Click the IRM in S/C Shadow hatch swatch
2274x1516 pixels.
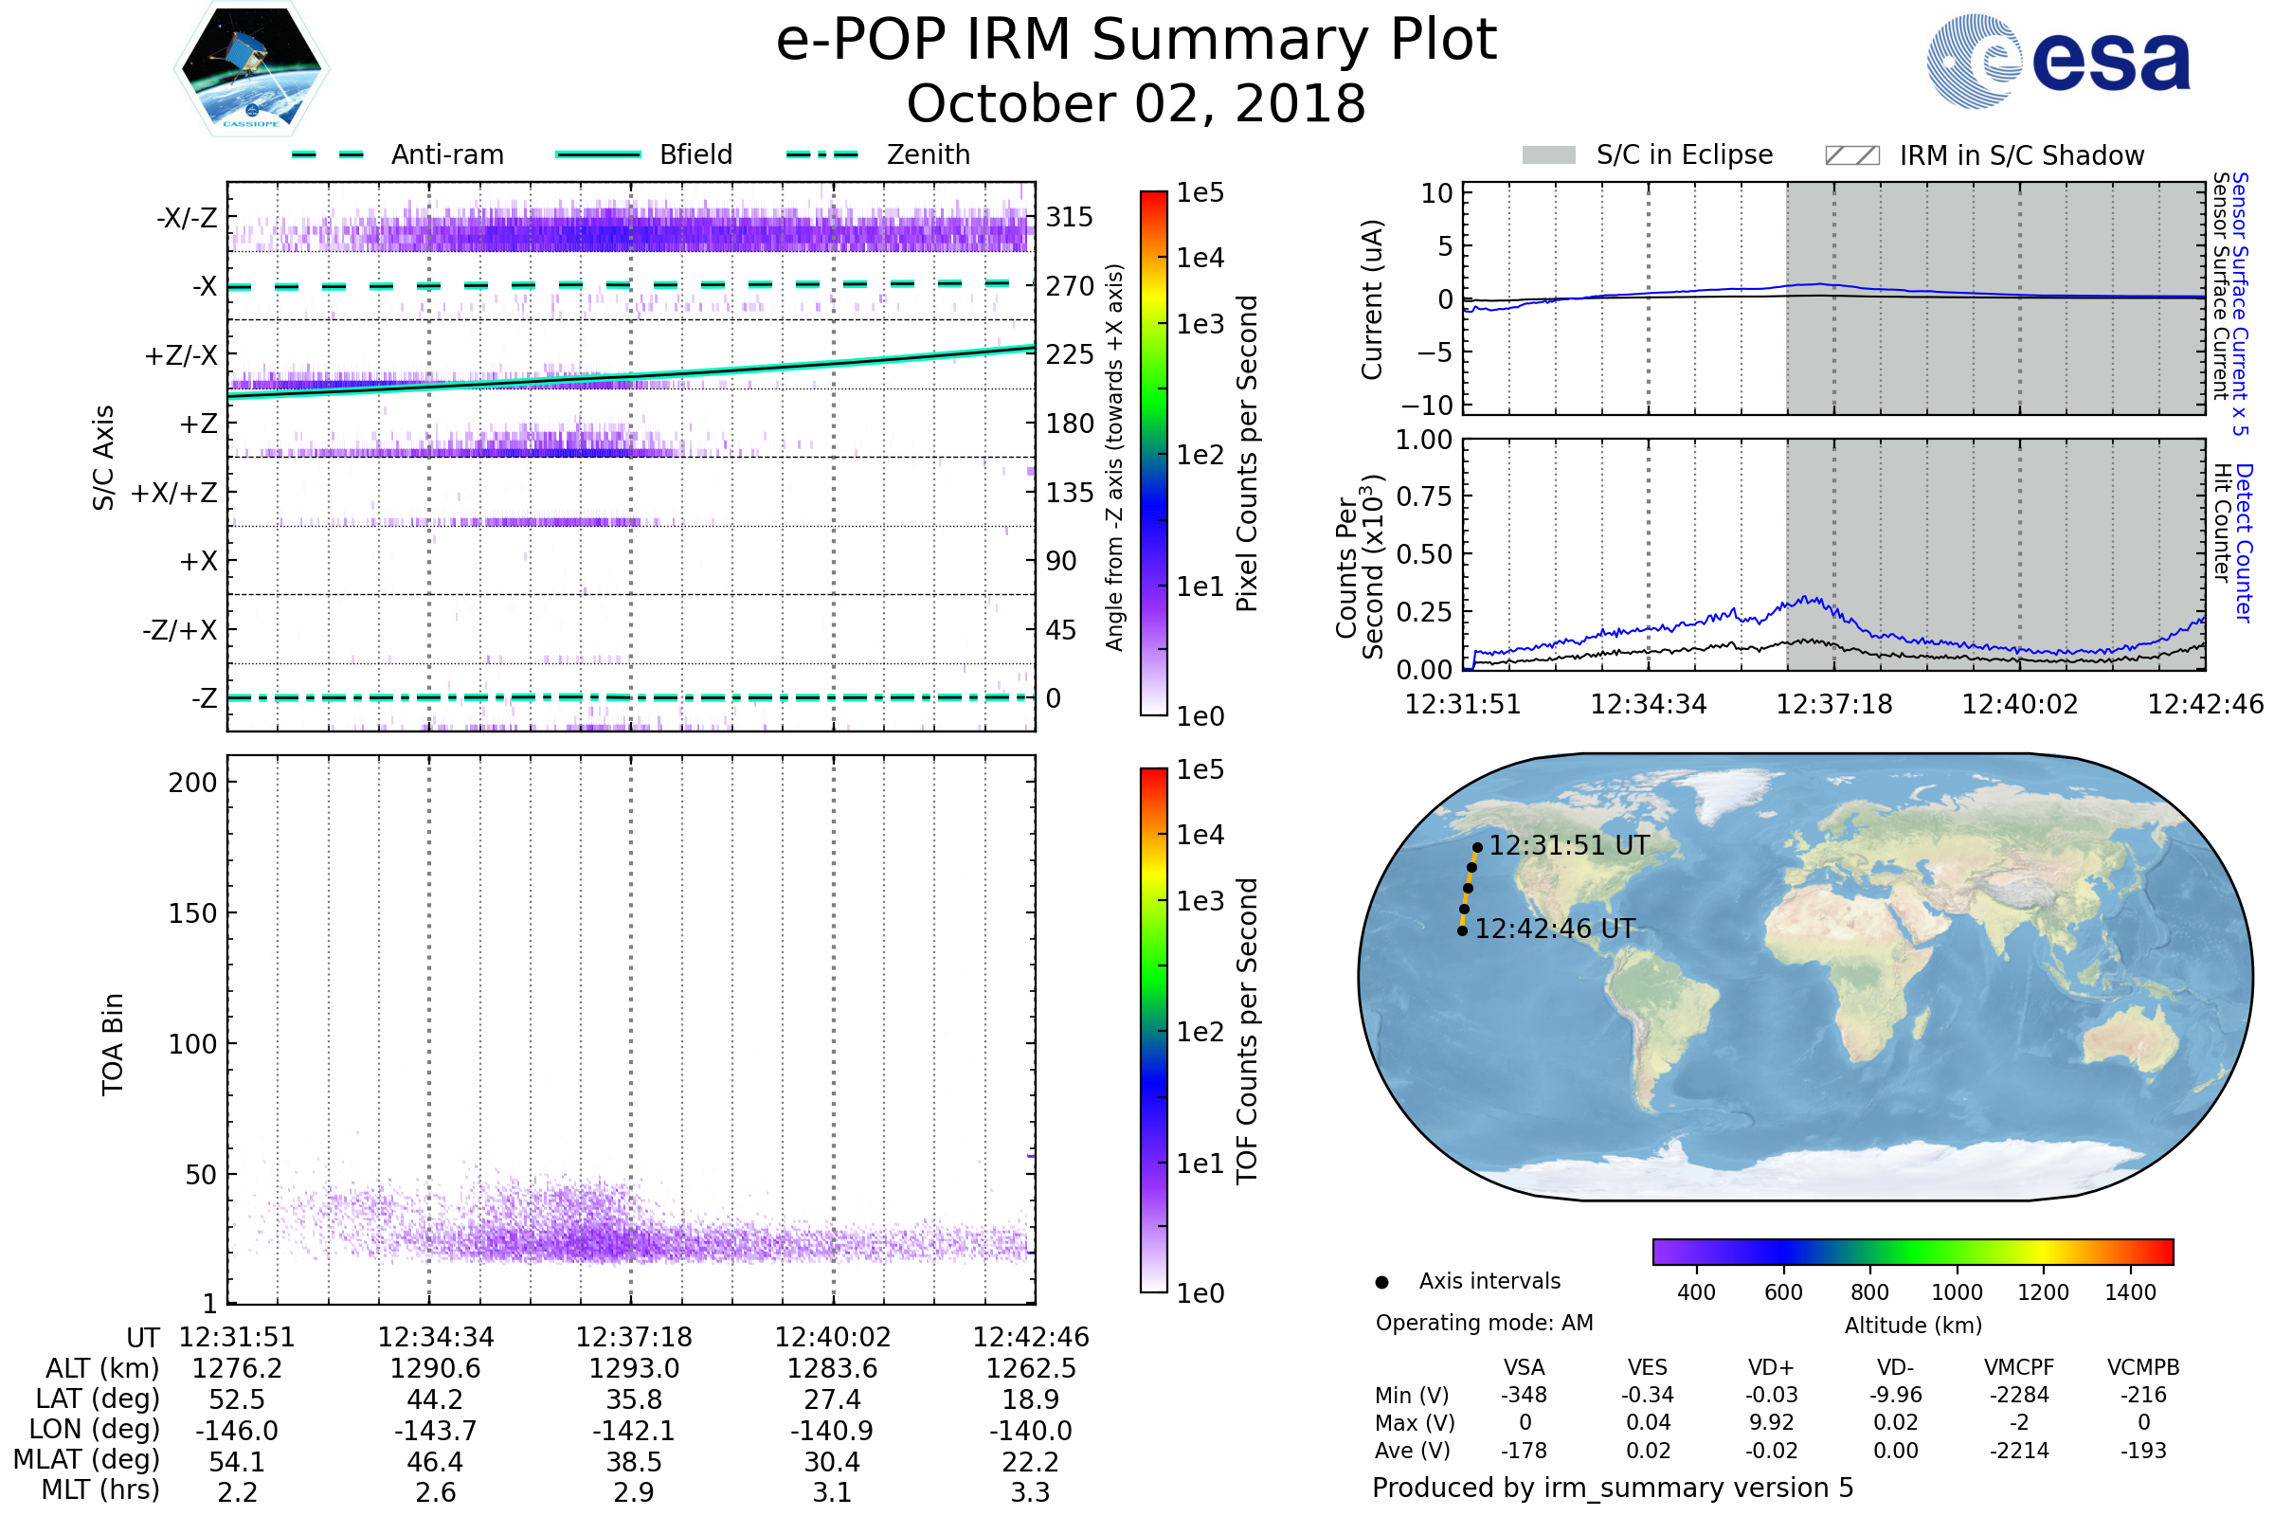1852,155
